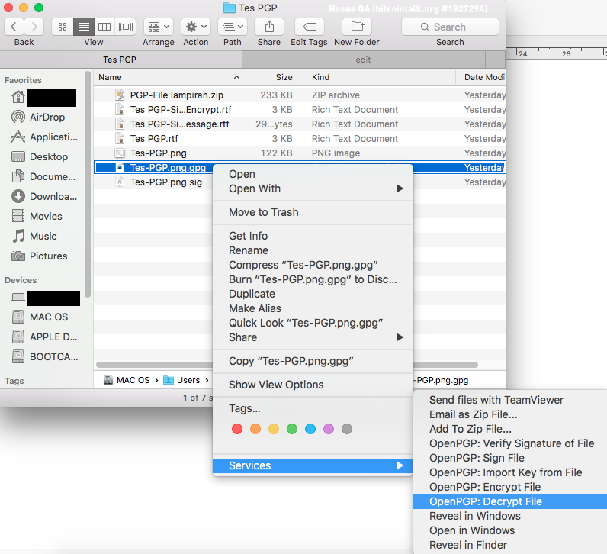The width and height of the screenshot is (607, 554).
Task: Choose Compress "Tes-PGP.png.gpg"
Action: 313,265
